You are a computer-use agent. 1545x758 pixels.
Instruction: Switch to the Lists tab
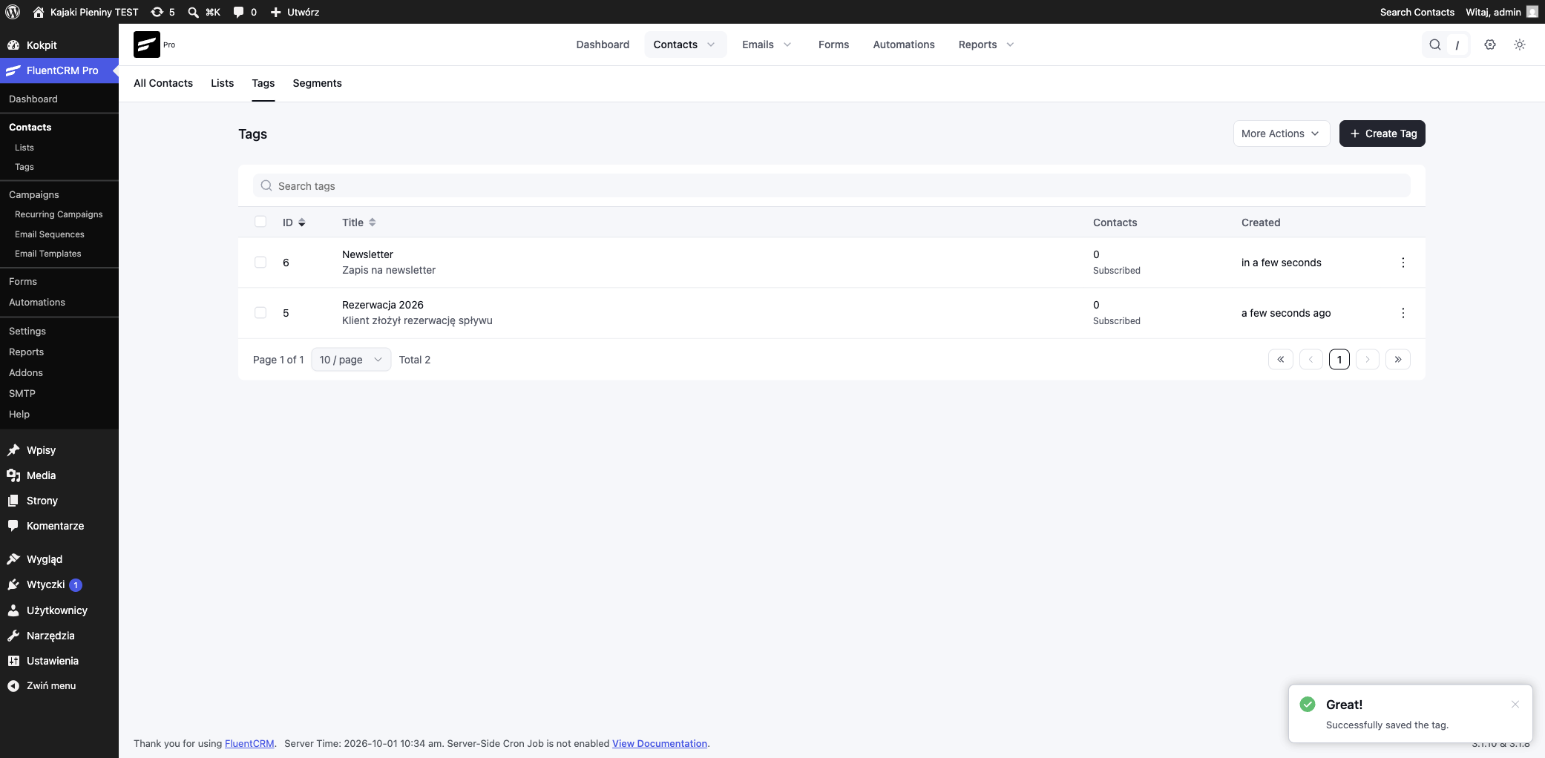tap(222, 83)
